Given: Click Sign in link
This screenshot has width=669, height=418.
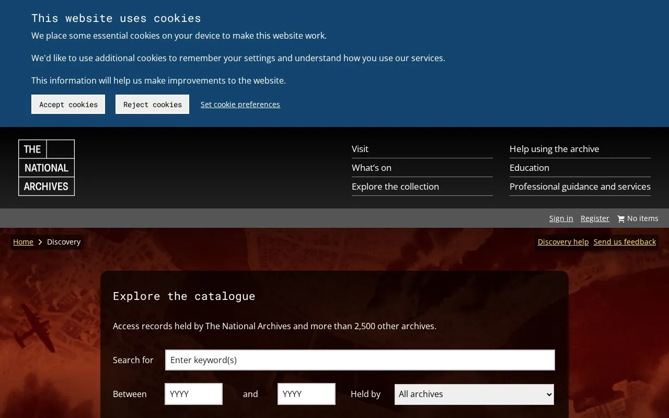Looking at the screenshot, I should pos(561,218).
